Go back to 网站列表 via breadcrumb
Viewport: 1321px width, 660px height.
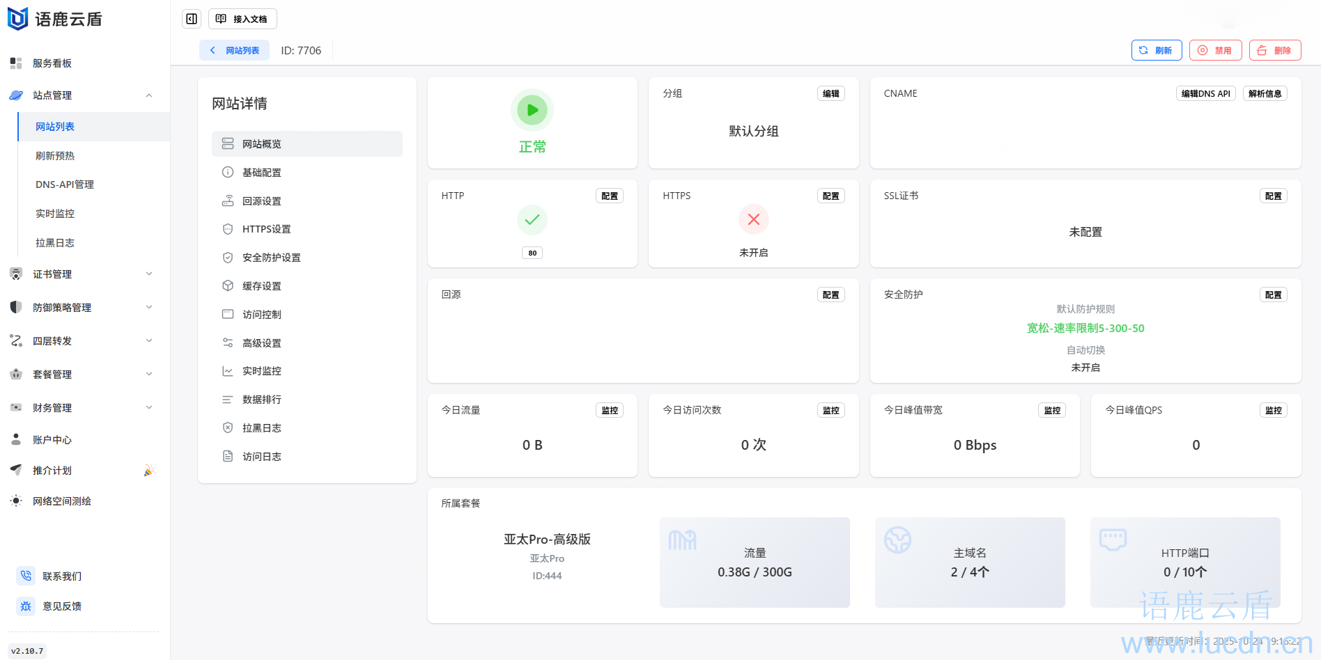235,50
